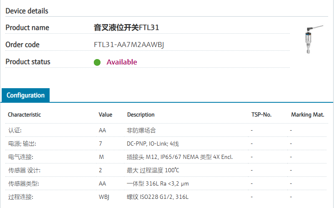Select the 过程连接 characteristic row
334x208 pixels.
click(x=20, y=197)
